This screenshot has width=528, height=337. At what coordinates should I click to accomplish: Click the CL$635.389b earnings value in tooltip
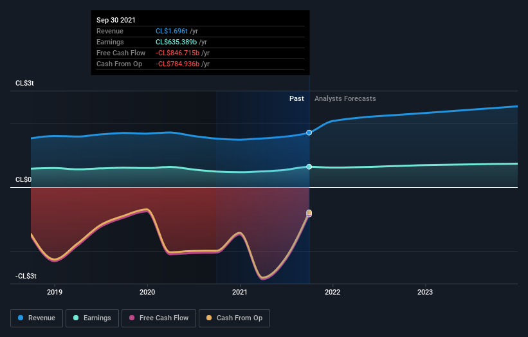176,42
